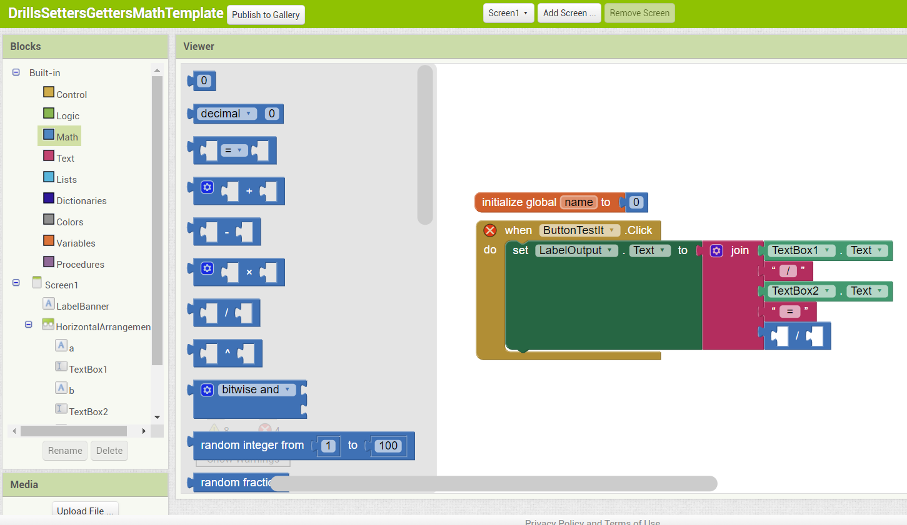Click the 100 value in the random integer block
Image resolution: width=907 pixels, height=525 pixels.
coord(388,446)
